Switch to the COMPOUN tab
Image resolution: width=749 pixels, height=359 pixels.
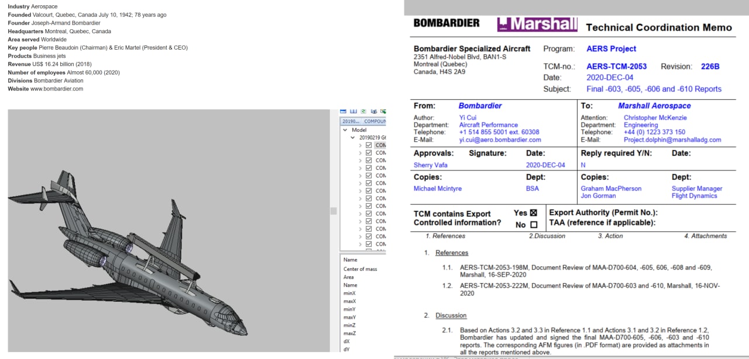point(374,121)
